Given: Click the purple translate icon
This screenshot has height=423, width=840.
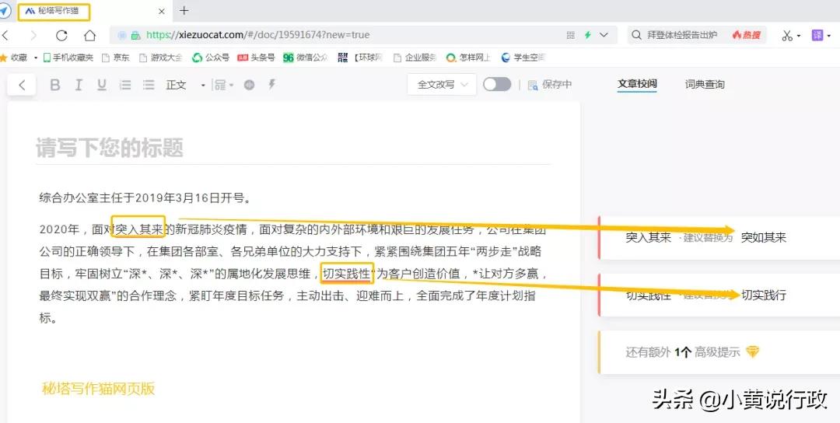Looking at the screenshot, I should click(817, 35).
